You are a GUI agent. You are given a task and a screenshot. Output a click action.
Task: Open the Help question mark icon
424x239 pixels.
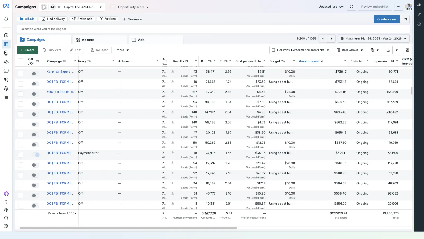point(6,202)
